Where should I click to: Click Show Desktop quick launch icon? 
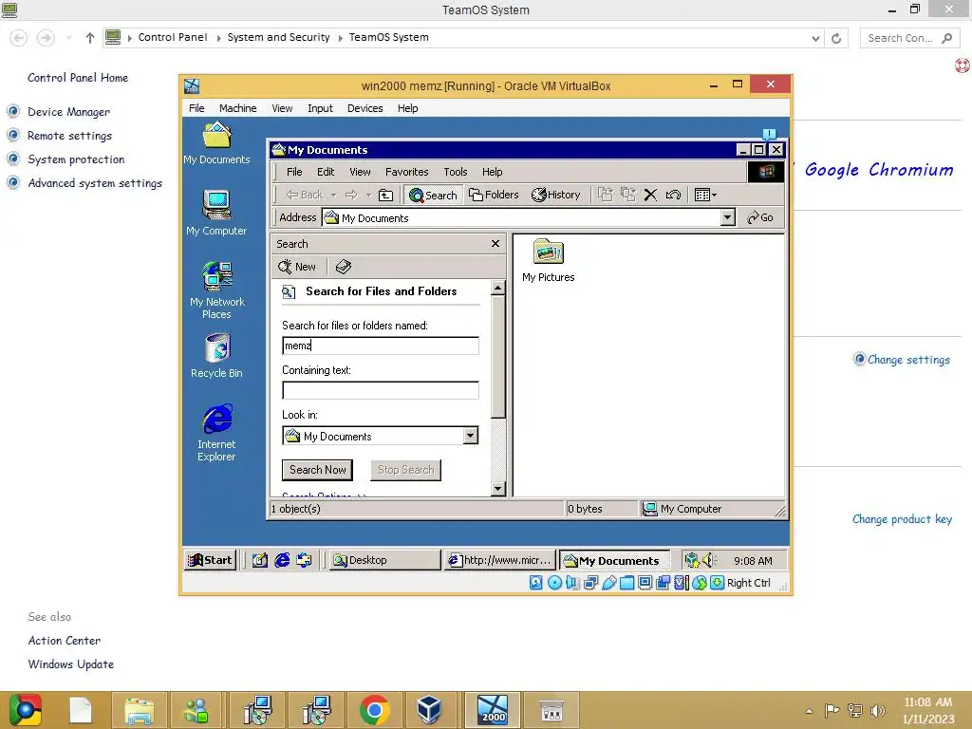259,560
